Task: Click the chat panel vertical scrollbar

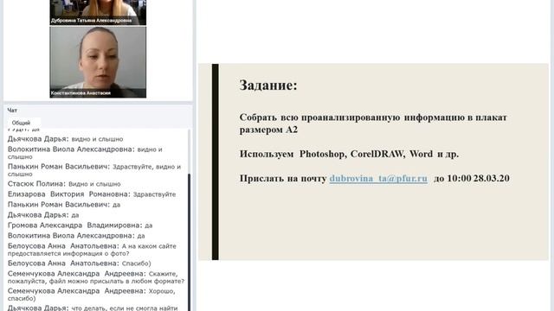Action: click(189, 242)
